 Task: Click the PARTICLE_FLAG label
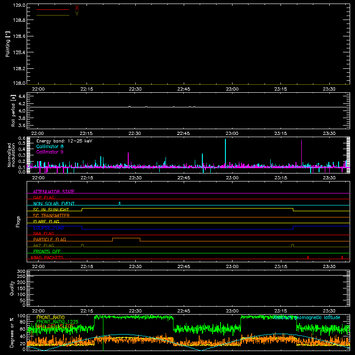tap(50, 239)
